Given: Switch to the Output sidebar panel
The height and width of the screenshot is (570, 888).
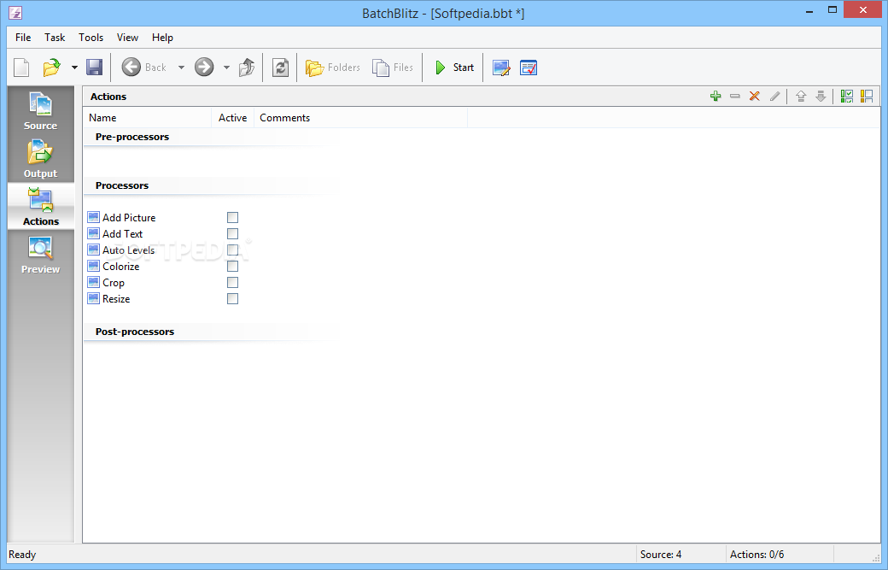Looking at the screenshot, I should point(41,159).
